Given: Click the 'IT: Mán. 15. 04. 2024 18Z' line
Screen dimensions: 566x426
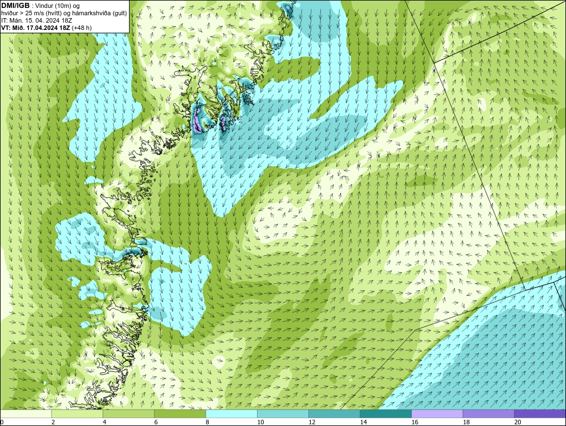Looking at the screenshot, I should pyautogui.click(x=36, y=20).
